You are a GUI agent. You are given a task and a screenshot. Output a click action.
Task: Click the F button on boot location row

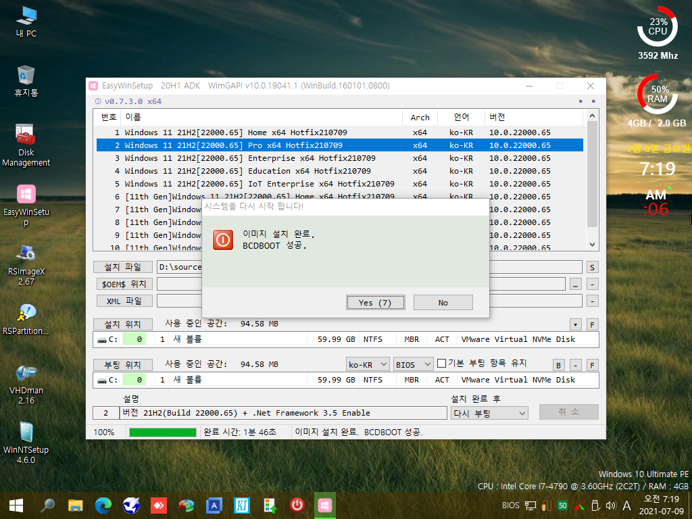592,366
